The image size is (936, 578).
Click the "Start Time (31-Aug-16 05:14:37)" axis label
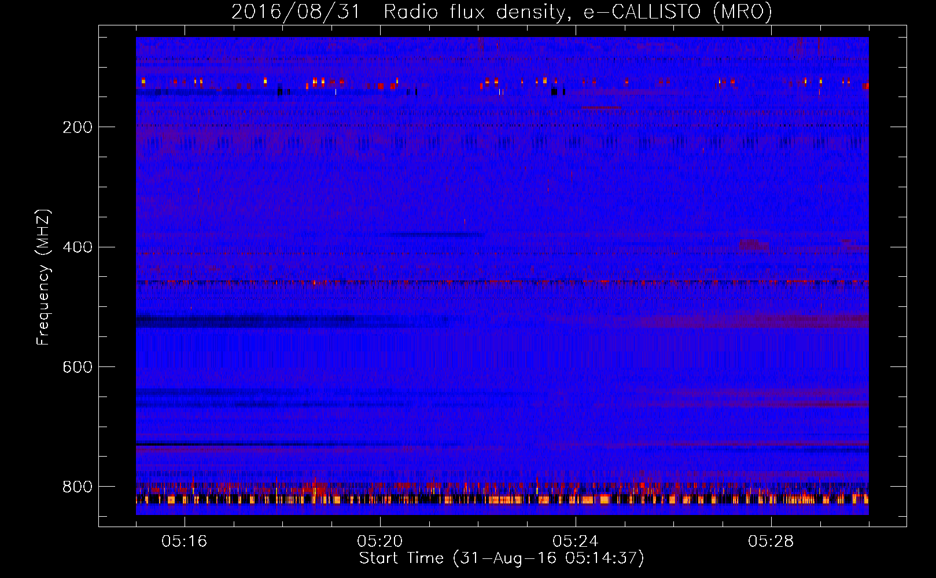(502, 558)
